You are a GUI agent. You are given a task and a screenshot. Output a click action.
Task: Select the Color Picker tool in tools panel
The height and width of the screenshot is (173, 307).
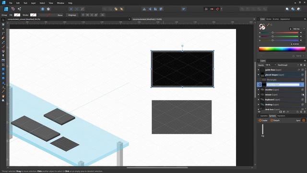pyautogui.click(x=3, y=92)
